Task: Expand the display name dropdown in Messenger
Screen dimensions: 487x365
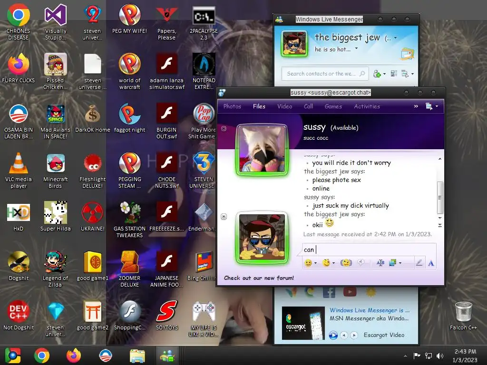Action: pos(395,38)
